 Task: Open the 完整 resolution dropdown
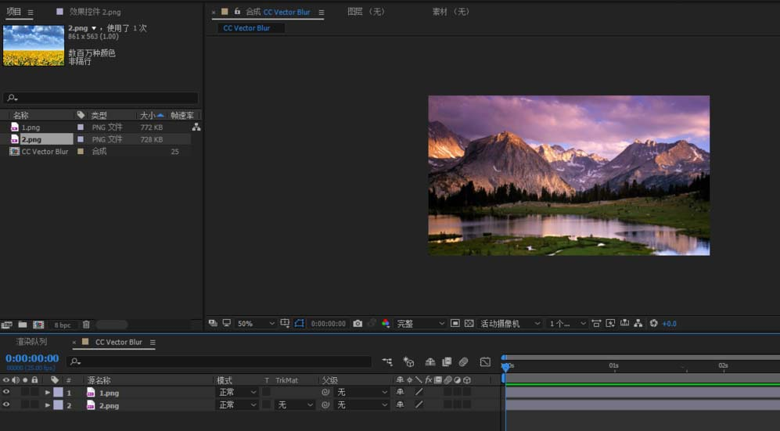tap(420, 324)
